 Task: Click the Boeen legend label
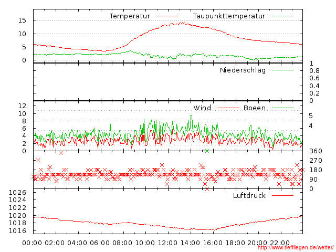(x=254, y=108)
